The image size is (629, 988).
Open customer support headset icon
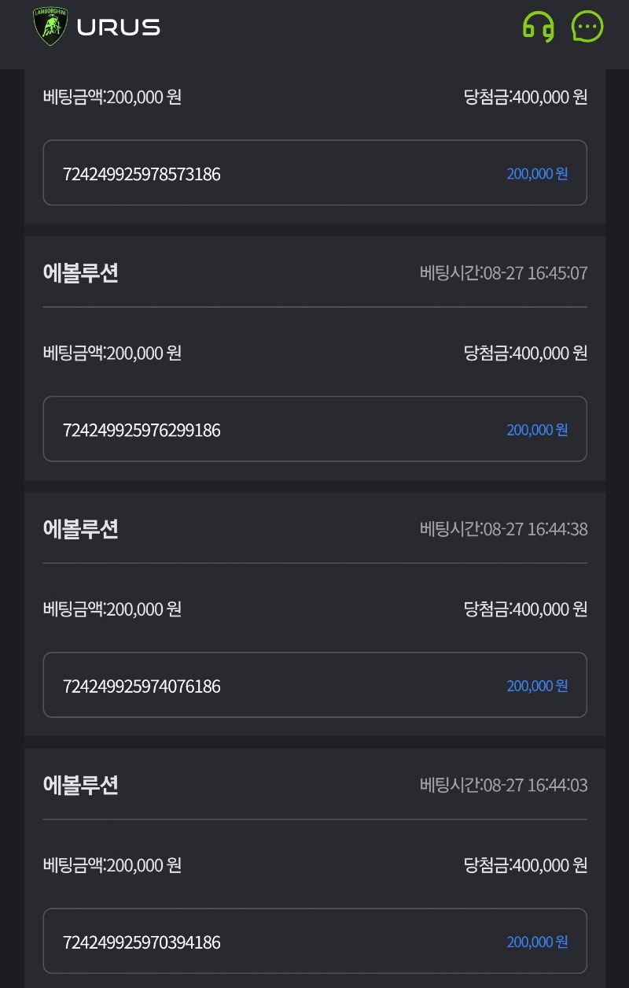[x=539, y=28]
